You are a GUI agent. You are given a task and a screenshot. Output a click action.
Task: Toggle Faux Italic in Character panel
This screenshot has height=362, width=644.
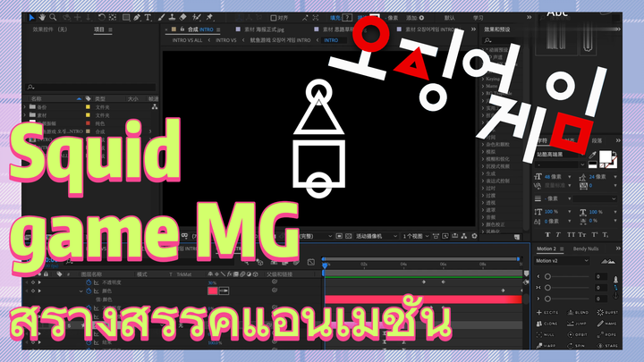point(558,235)
